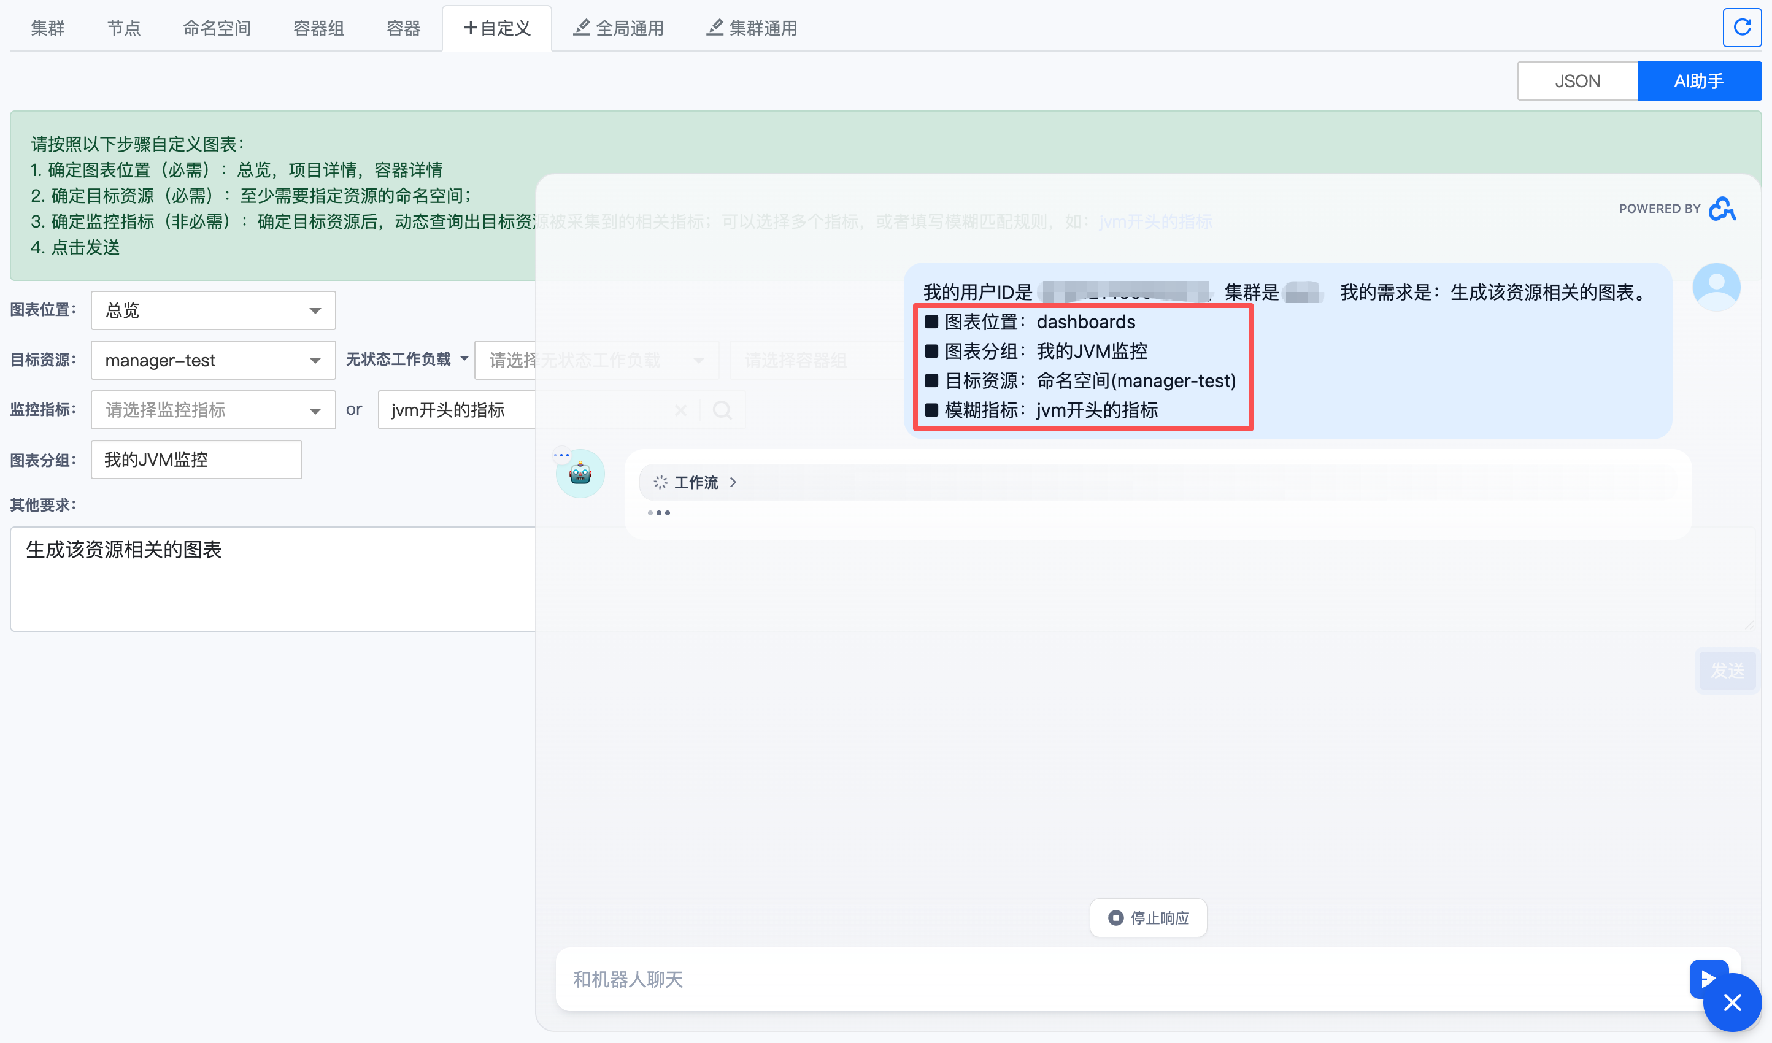
Task: Open the 集群通用 tab
Action: [752, 28]
